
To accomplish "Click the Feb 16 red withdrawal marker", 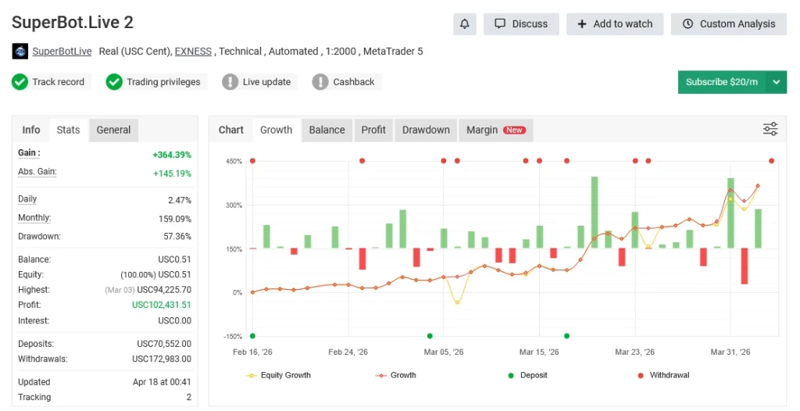I will click(252, 161).
